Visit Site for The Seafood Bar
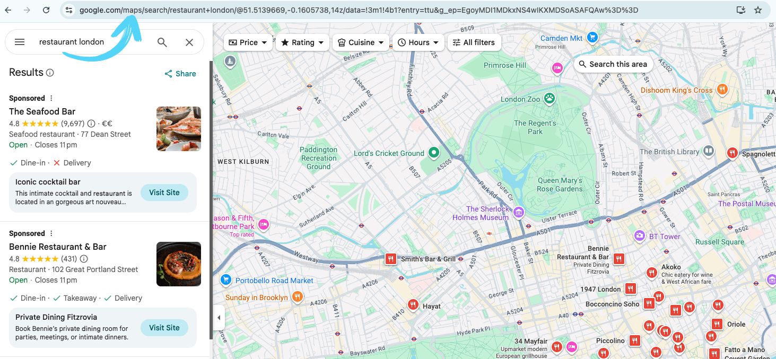776x359 pixels. point(164,192)
